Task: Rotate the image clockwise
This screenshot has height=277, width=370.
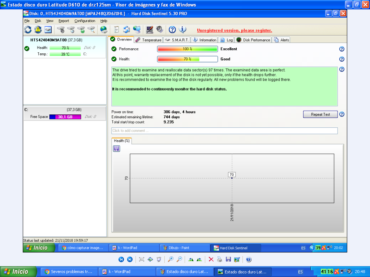Action: [191, 259]
